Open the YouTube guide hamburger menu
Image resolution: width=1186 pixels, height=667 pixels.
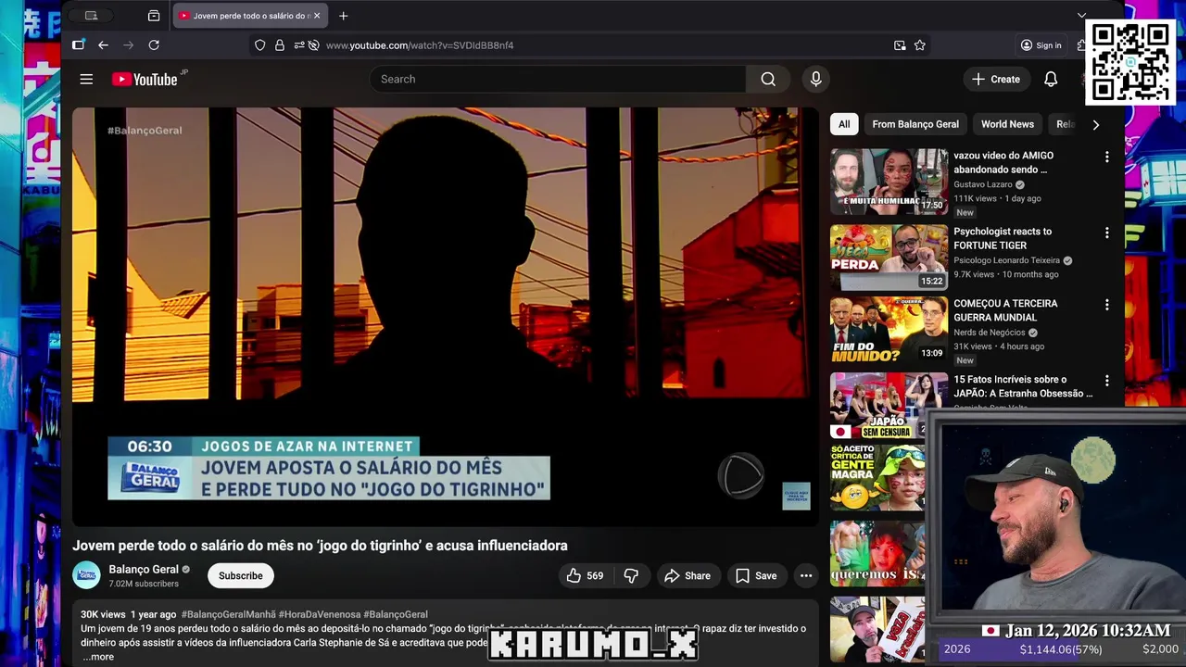[x=86, y=80]
